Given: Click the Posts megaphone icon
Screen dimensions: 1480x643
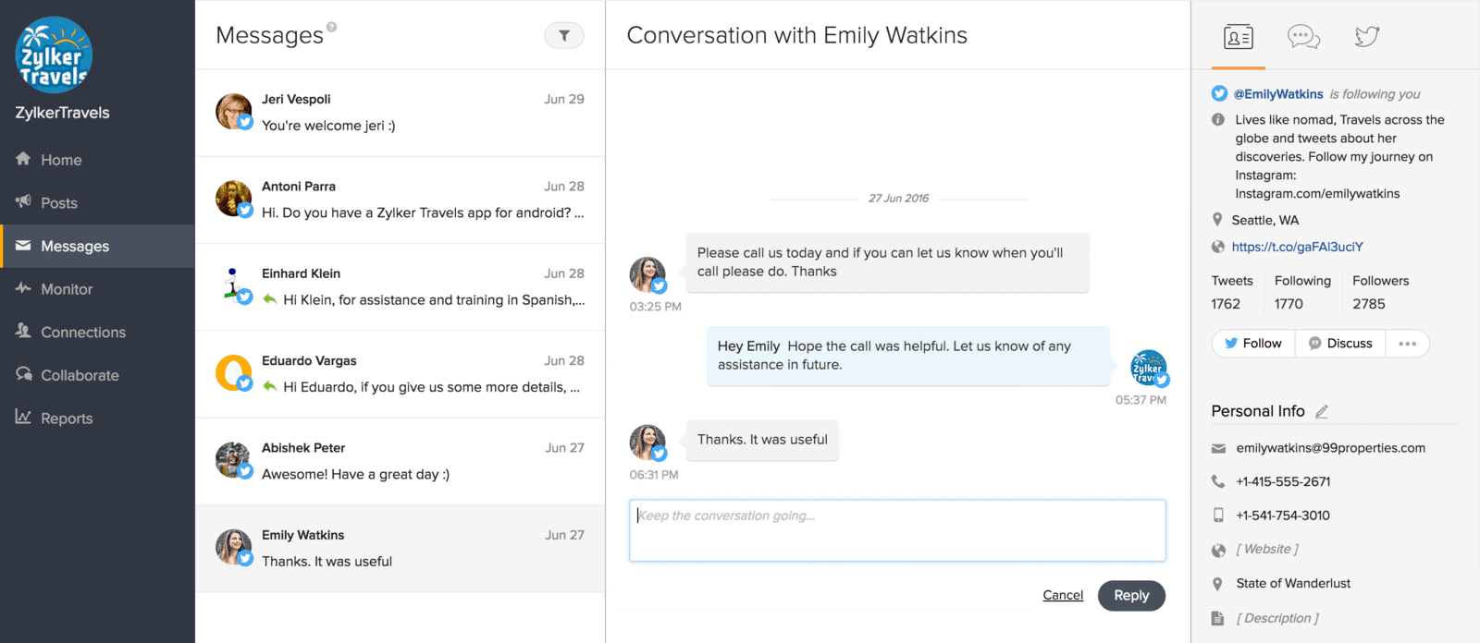Looking at the screenshot, I should (x=23, y=201).
